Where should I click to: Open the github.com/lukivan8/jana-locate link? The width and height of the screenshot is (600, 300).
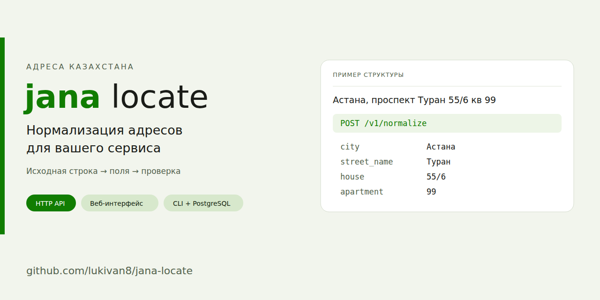[109, 271]
